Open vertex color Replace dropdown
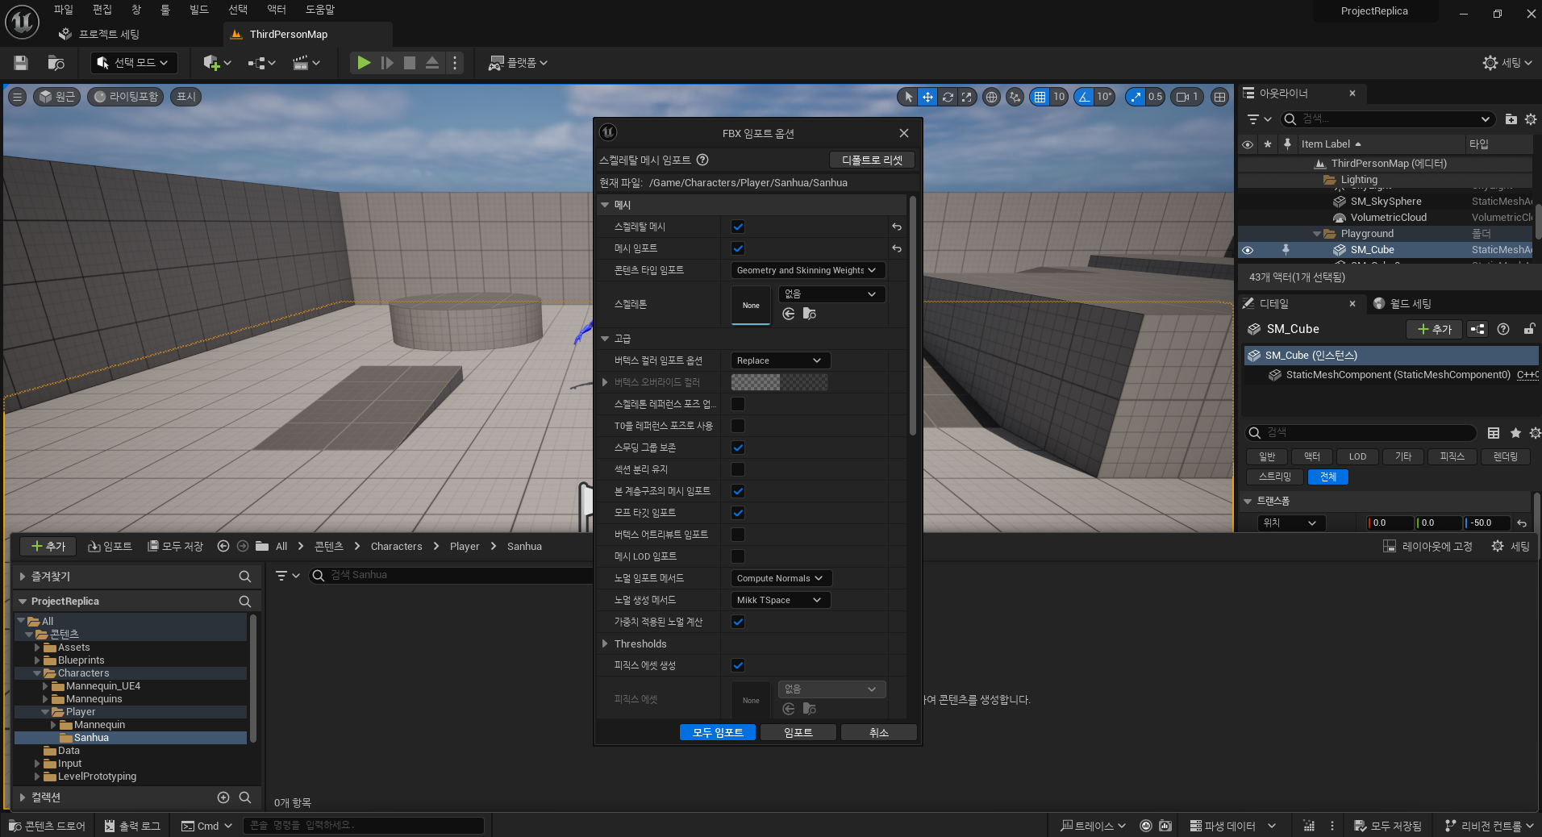Viewport: 1542px width, 837px height. tap(781, 360)
